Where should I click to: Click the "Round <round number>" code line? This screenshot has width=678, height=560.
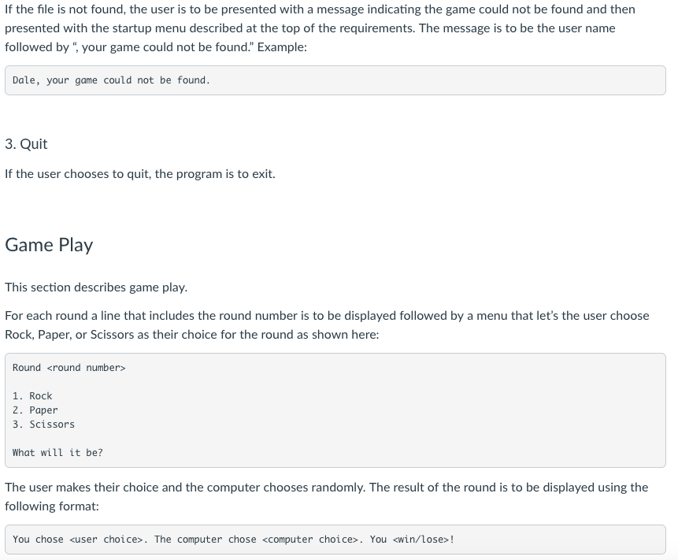point(69,368)
